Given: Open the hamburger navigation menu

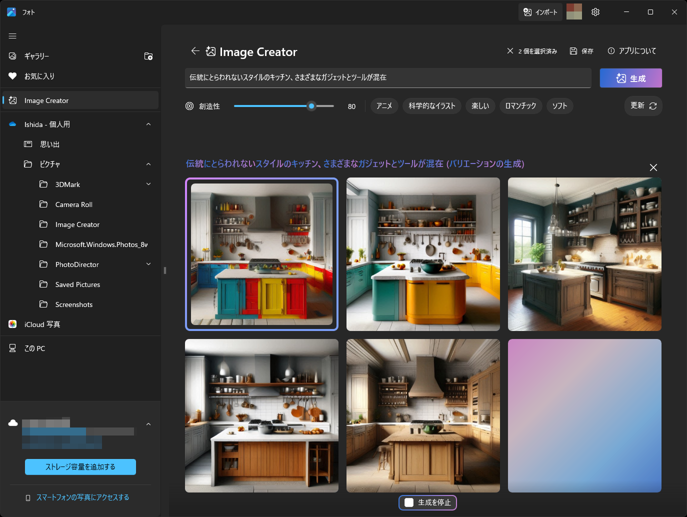Looking at the screenshot, I should (x=12, y=36).
